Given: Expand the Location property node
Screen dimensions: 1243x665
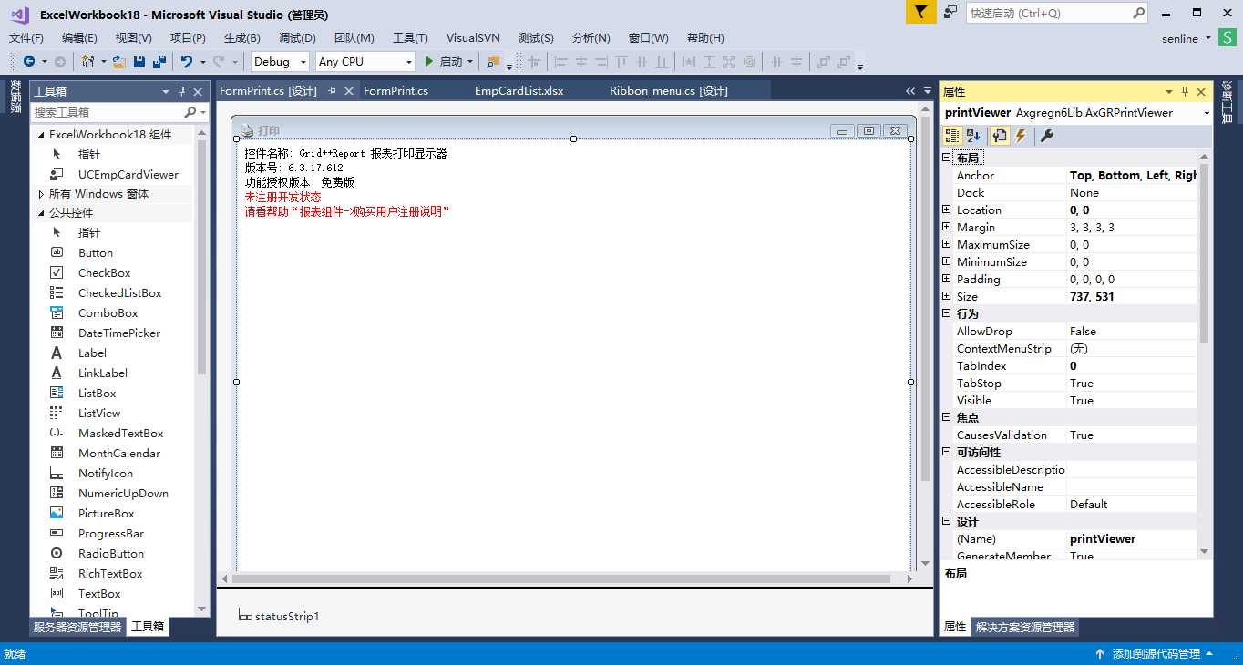Looking at the screenshot, I should (x=946, y=210).
